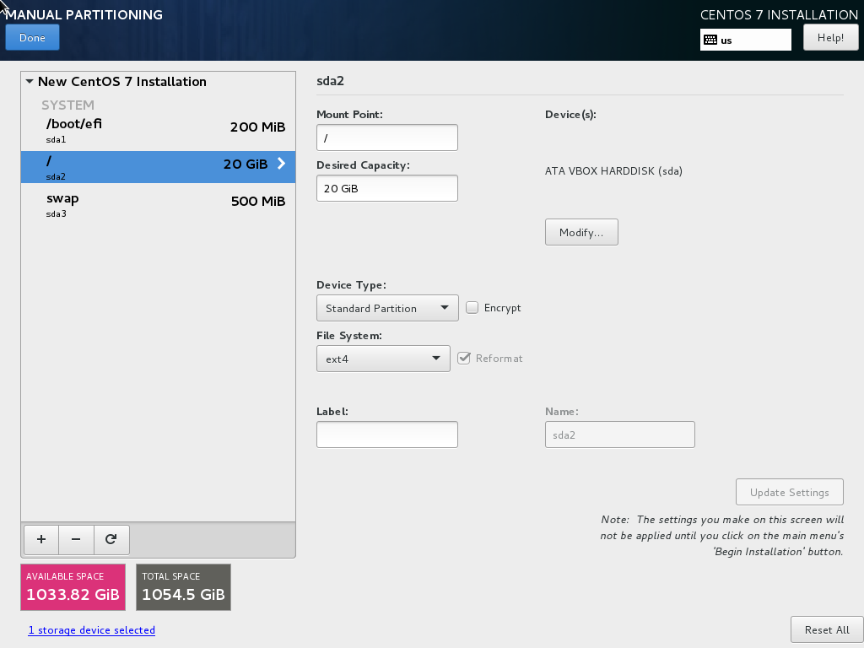Click the 500 MiB size value

(258, 201)
